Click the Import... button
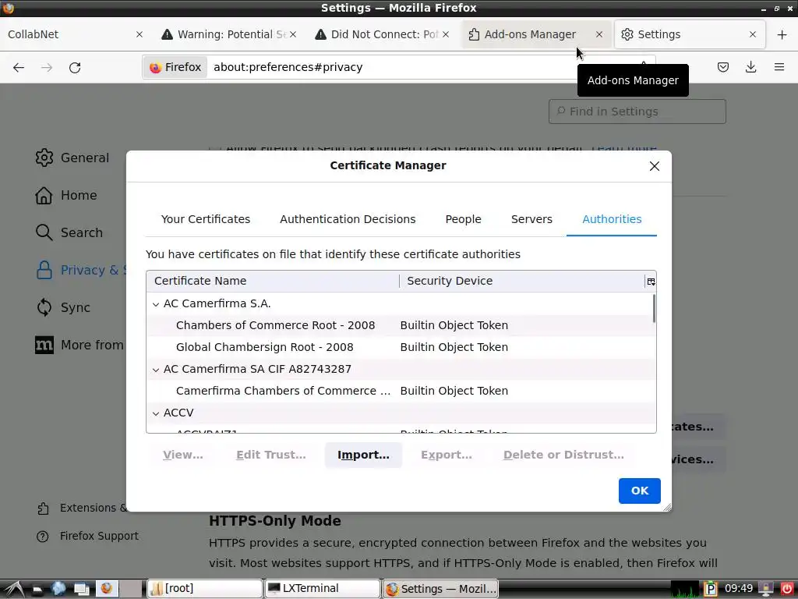 [363, 455]
